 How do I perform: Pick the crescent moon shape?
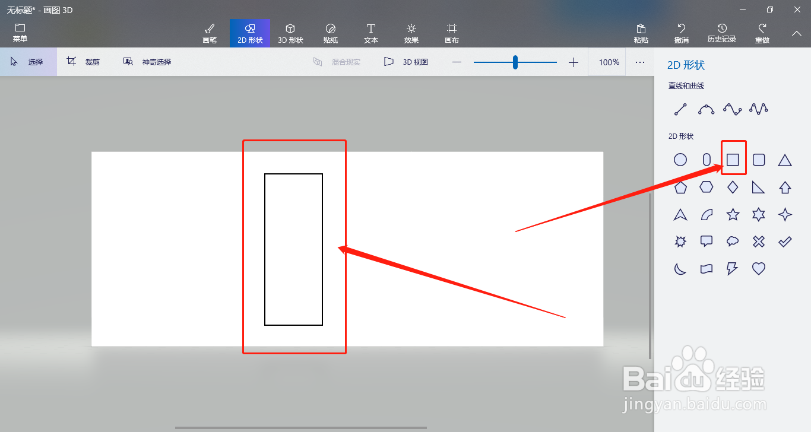[x=680, y=269]
